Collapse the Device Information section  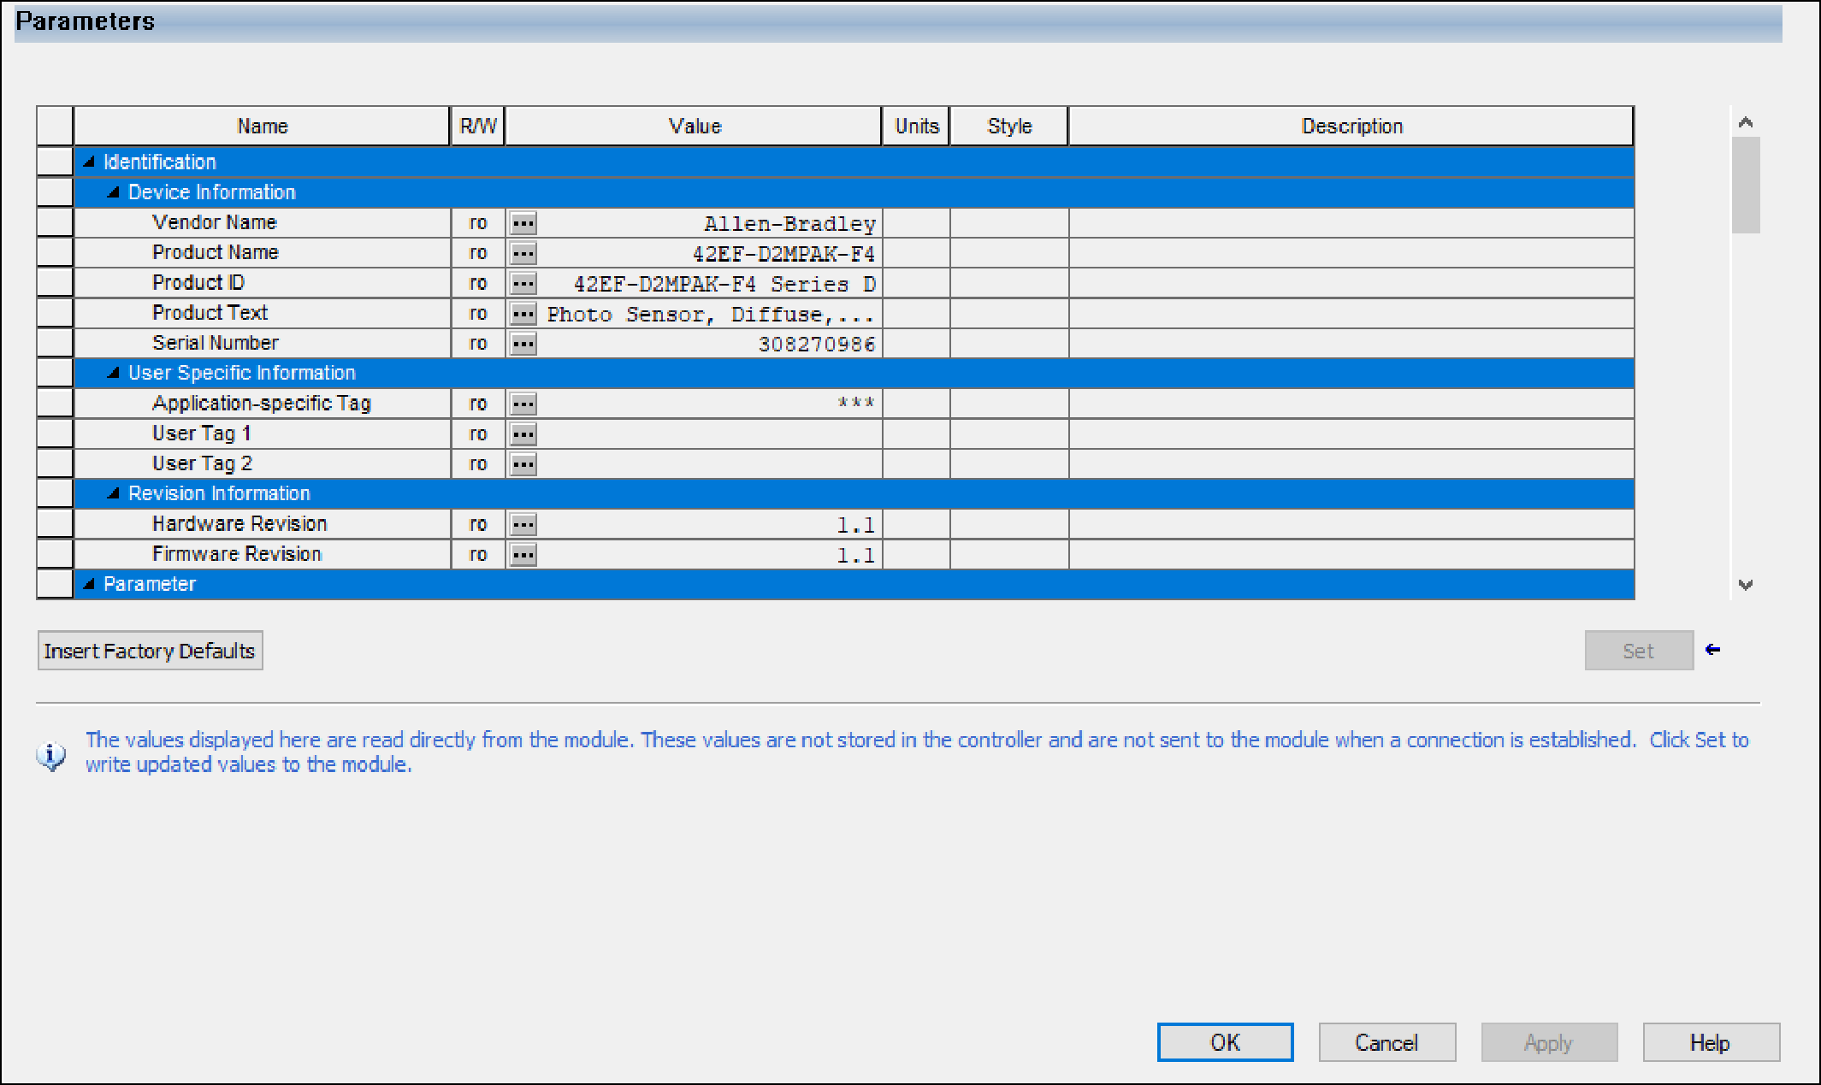point(113,192)
